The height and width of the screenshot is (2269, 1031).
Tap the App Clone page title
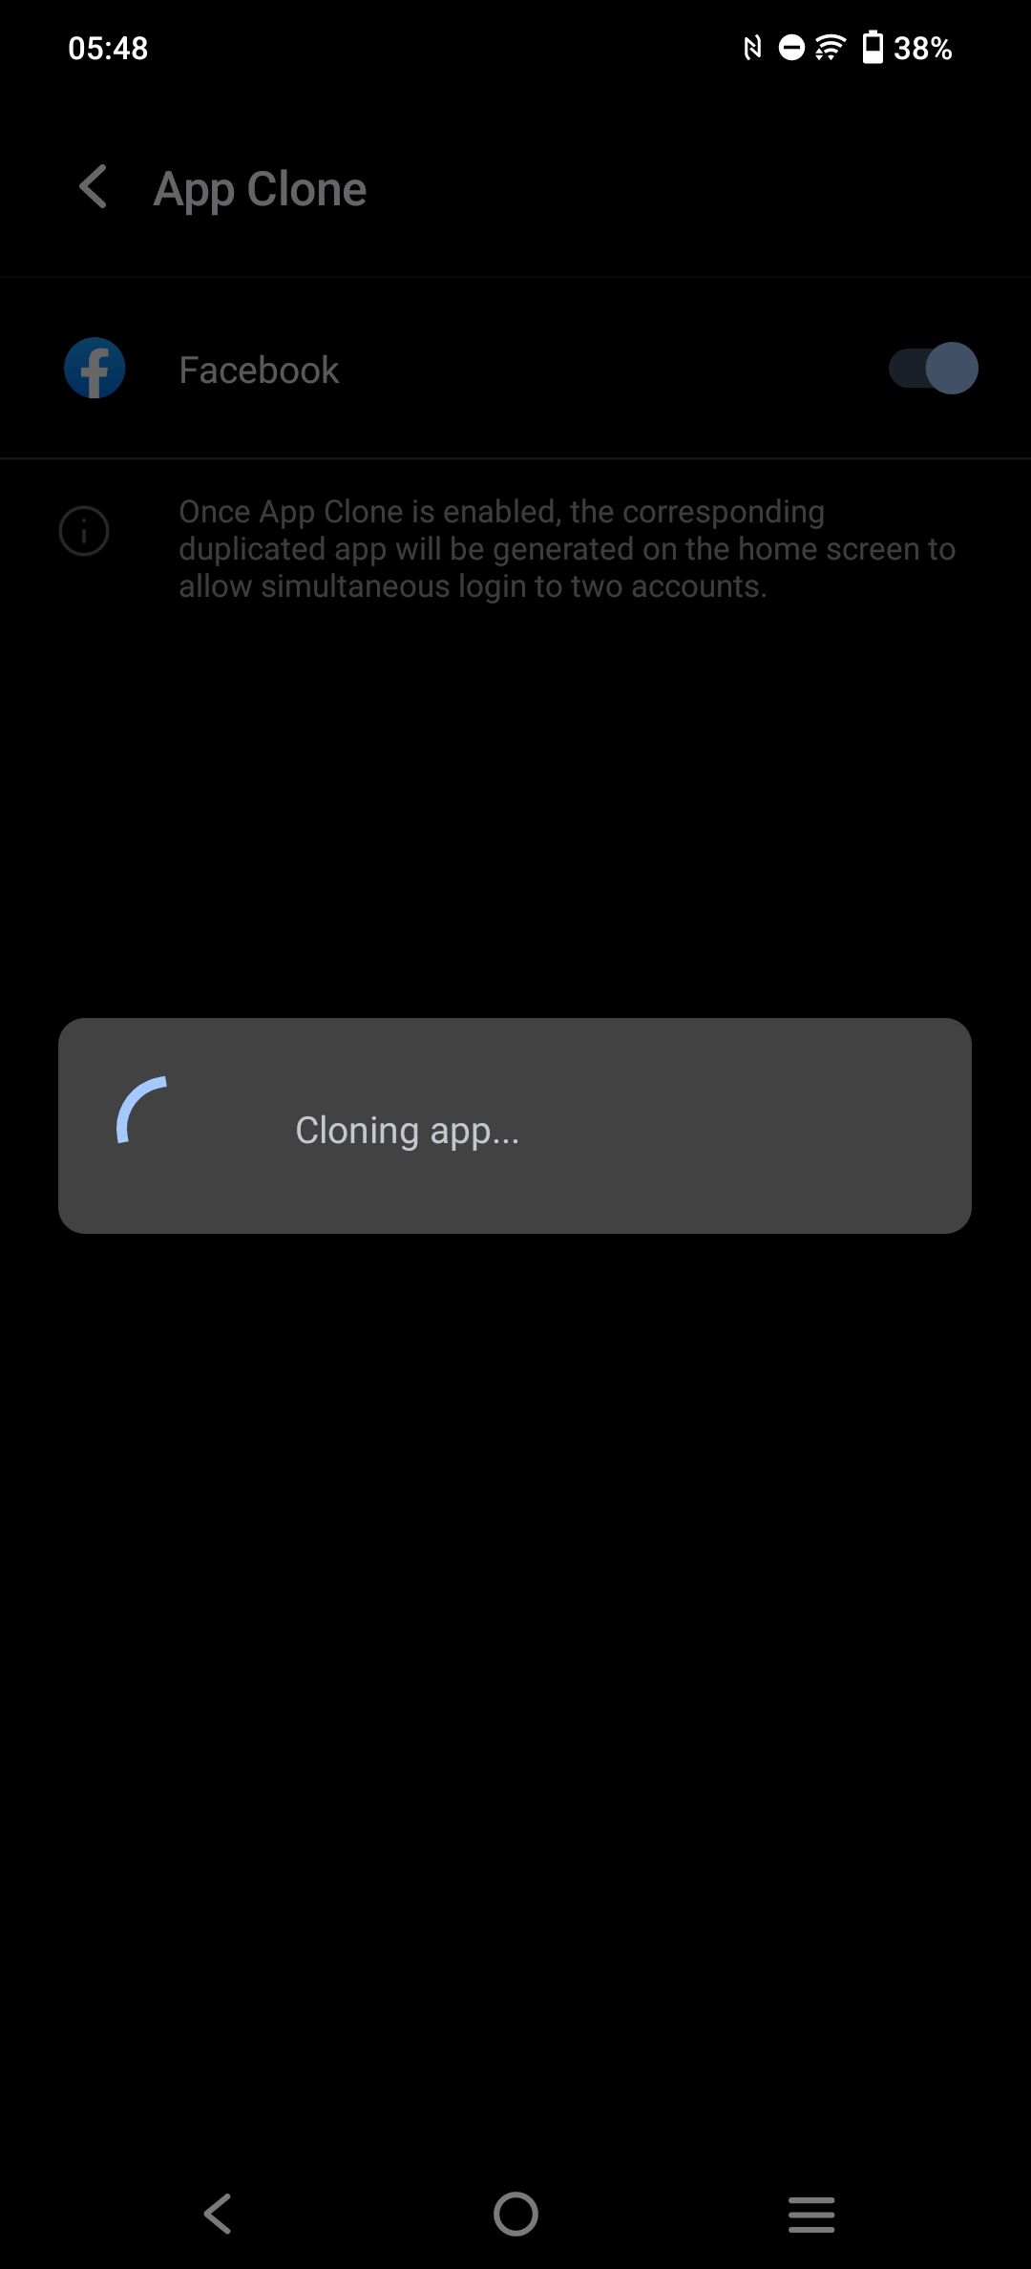click(260, 189)
